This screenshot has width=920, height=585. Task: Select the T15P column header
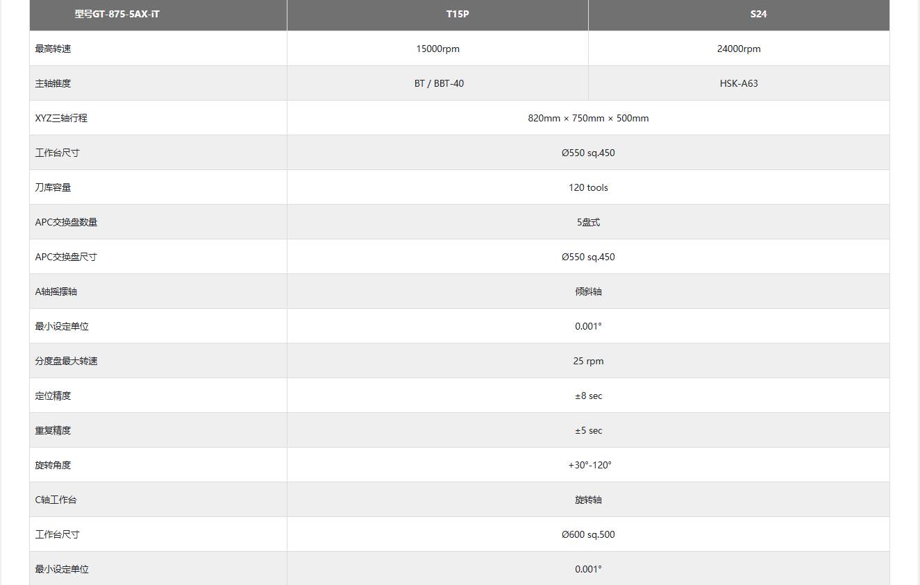pyautogui.click(x=458, y=14)
